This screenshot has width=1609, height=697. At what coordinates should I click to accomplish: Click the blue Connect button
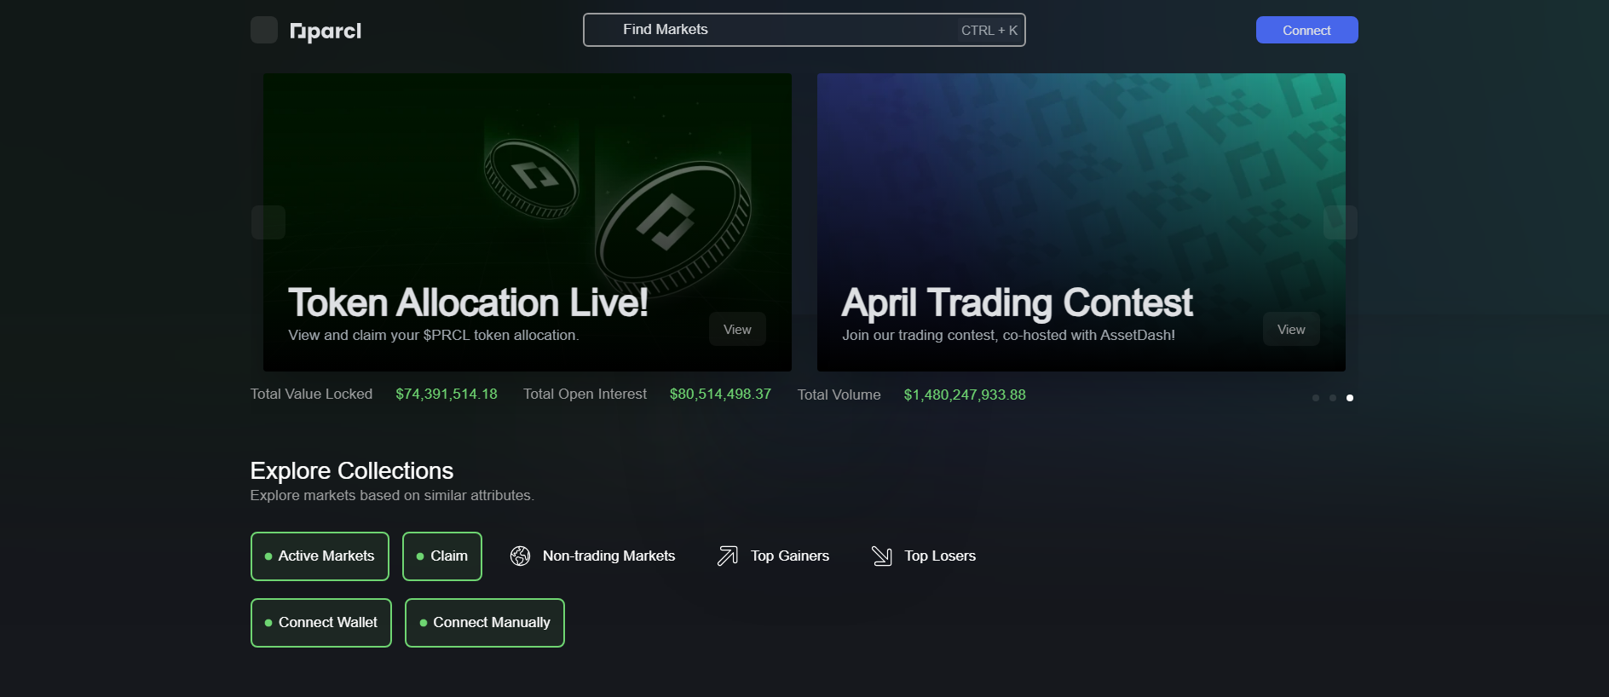[1307, 30]
